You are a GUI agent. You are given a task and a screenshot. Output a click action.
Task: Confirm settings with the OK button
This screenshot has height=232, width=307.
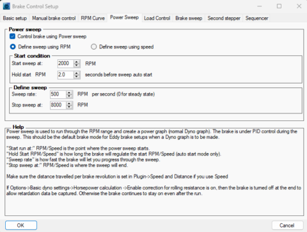click(21, 226)
